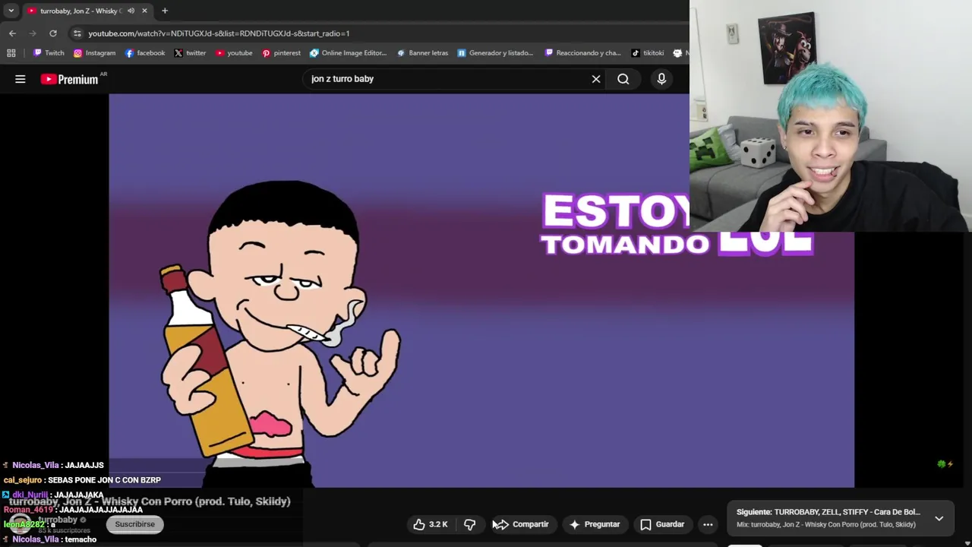Go to YouTube Premium home logo
Screen dimensions: 972x547
point(70,79)
